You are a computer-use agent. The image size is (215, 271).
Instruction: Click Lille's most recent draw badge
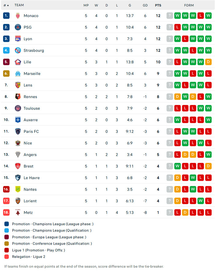(x=208, y=62)
